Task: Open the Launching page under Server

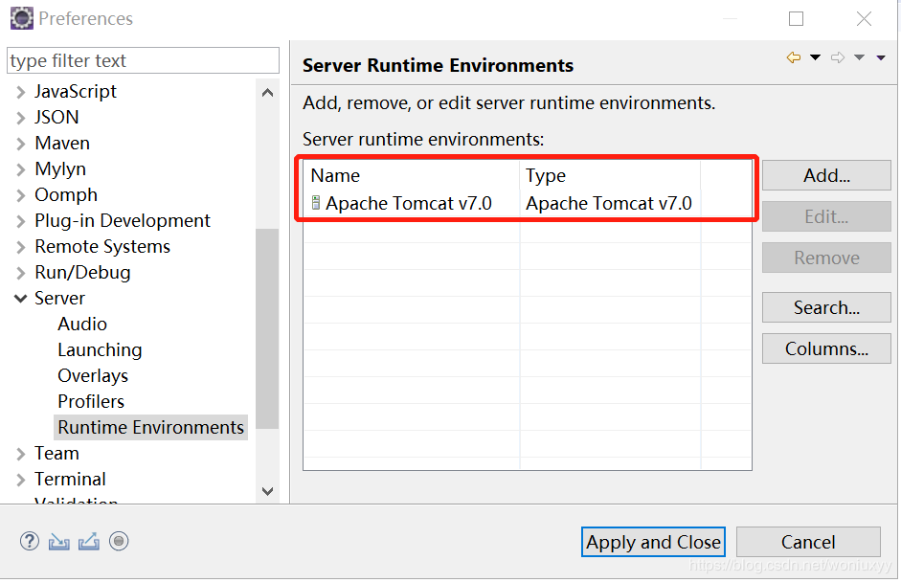Action: pos(100,349)
